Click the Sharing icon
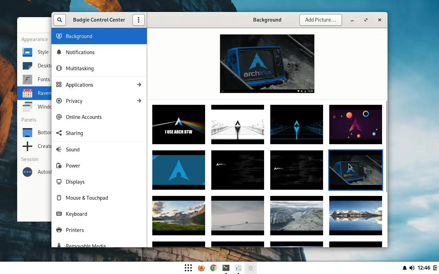 (x=59, y=133)
